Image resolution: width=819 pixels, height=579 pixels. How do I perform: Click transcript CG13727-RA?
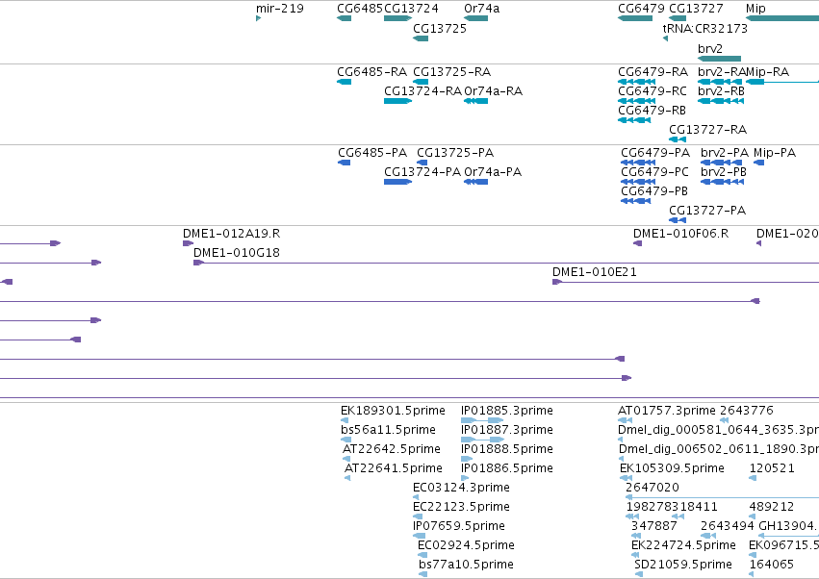coord(707,130)
